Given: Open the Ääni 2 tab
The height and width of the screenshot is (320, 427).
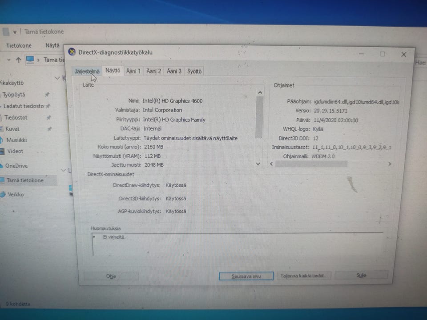Looking at the screenshot, I should pyautogui.click(x=153, y=71).
